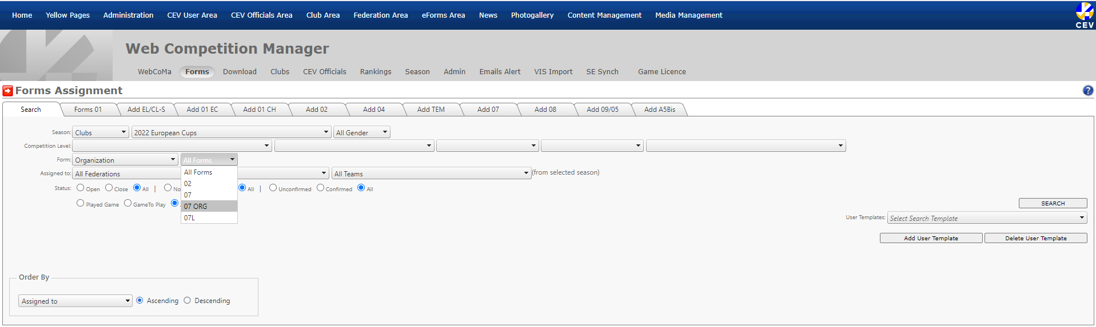Click the Delete User Template button
This screenshot has height=327, width=1096.
pyautogui.click(x=1035, y=238)
